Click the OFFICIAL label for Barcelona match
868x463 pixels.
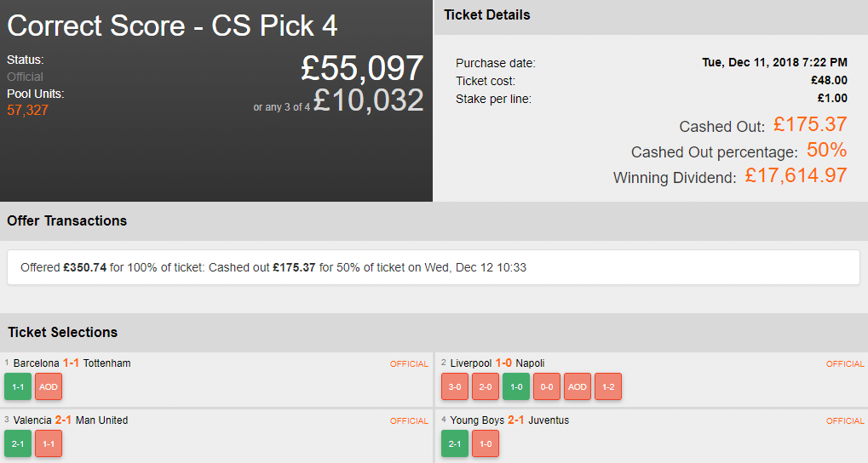click(x=409, y=364)
